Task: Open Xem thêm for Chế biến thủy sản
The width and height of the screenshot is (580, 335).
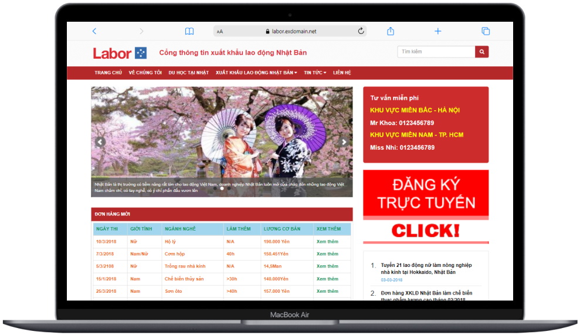Action: pyautogui.click(x=327, y=279)
